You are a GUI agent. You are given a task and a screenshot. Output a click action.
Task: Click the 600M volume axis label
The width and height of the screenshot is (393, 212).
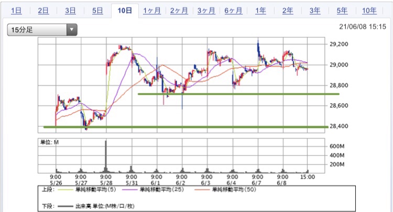pyautogui.click(x=337, y=146)
